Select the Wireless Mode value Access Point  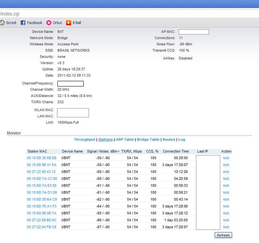(x=68, y=44)
